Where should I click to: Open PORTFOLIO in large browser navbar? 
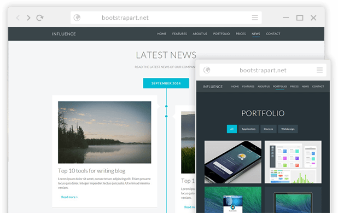[x=222, y=33]
